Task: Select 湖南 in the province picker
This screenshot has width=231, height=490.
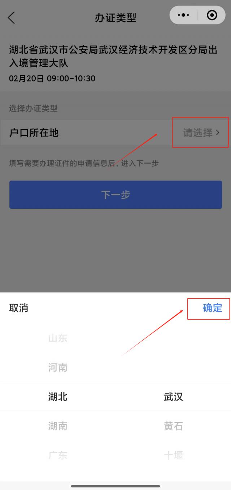Action: (58, 426)
